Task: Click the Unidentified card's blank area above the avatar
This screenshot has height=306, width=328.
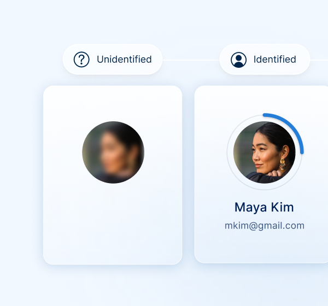Action: [113, 103]
